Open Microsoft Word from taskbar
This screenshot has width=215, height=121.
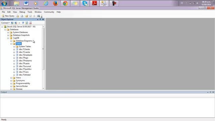pos(26,3)
